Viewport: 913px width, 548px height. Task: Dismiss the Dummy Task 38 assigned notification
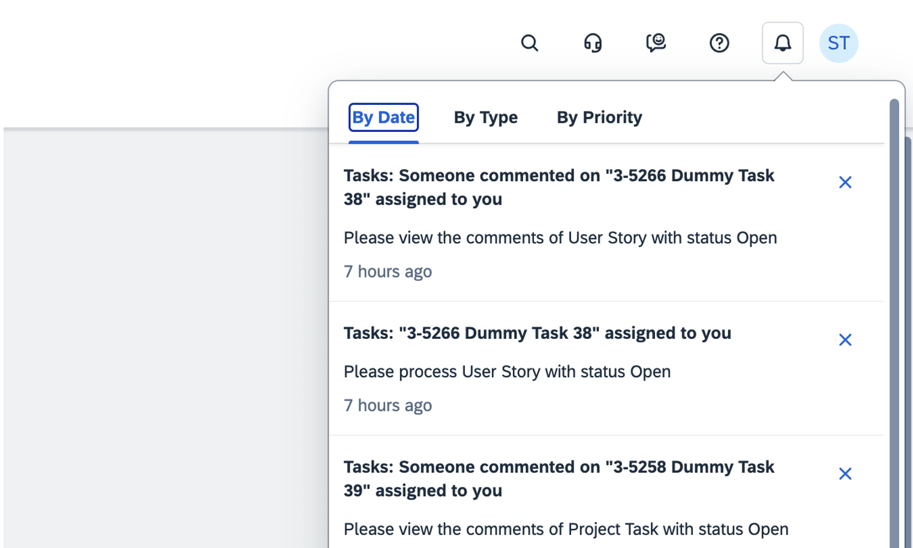click(845, 340)
